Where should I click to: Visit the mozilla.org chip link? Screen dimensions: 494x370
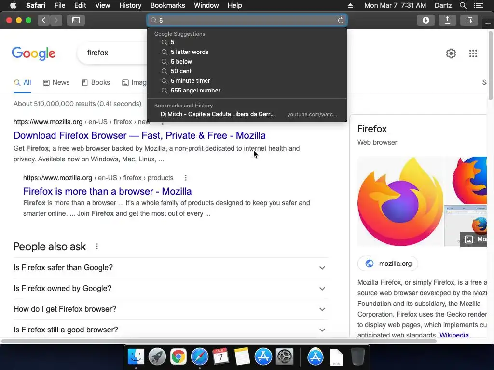[x=388, y=264]
